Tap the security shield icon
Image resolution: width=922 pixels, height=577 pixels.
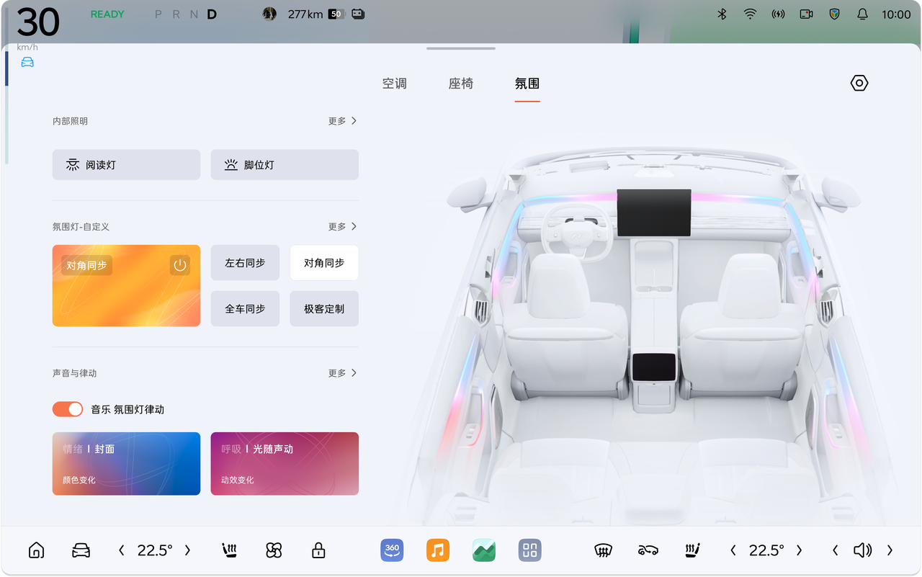point(834,14)
